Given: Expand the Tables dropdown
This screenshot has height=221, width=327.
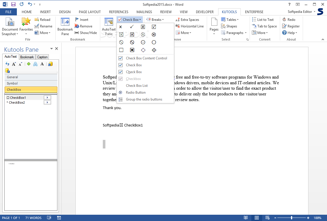Looking at the screenshot, I should [x=230, y=20].
